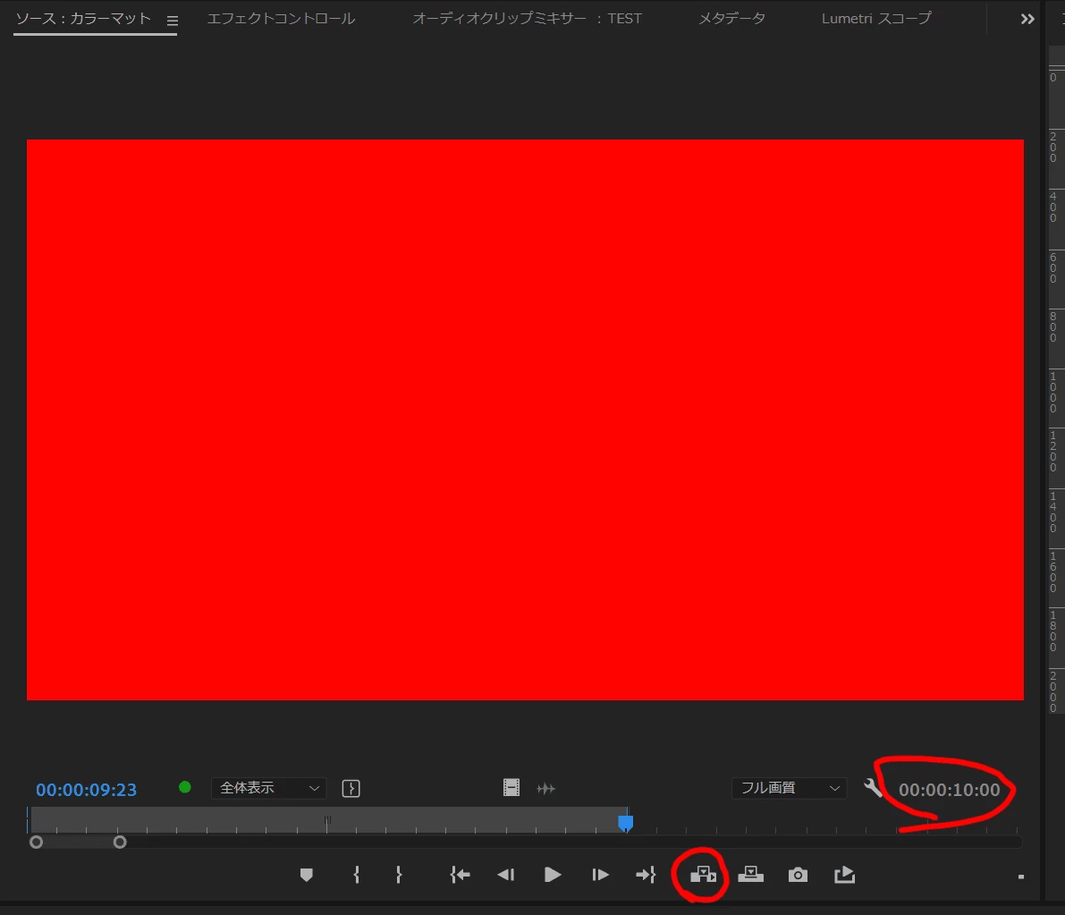Click the green status dot

click(185, 787)
